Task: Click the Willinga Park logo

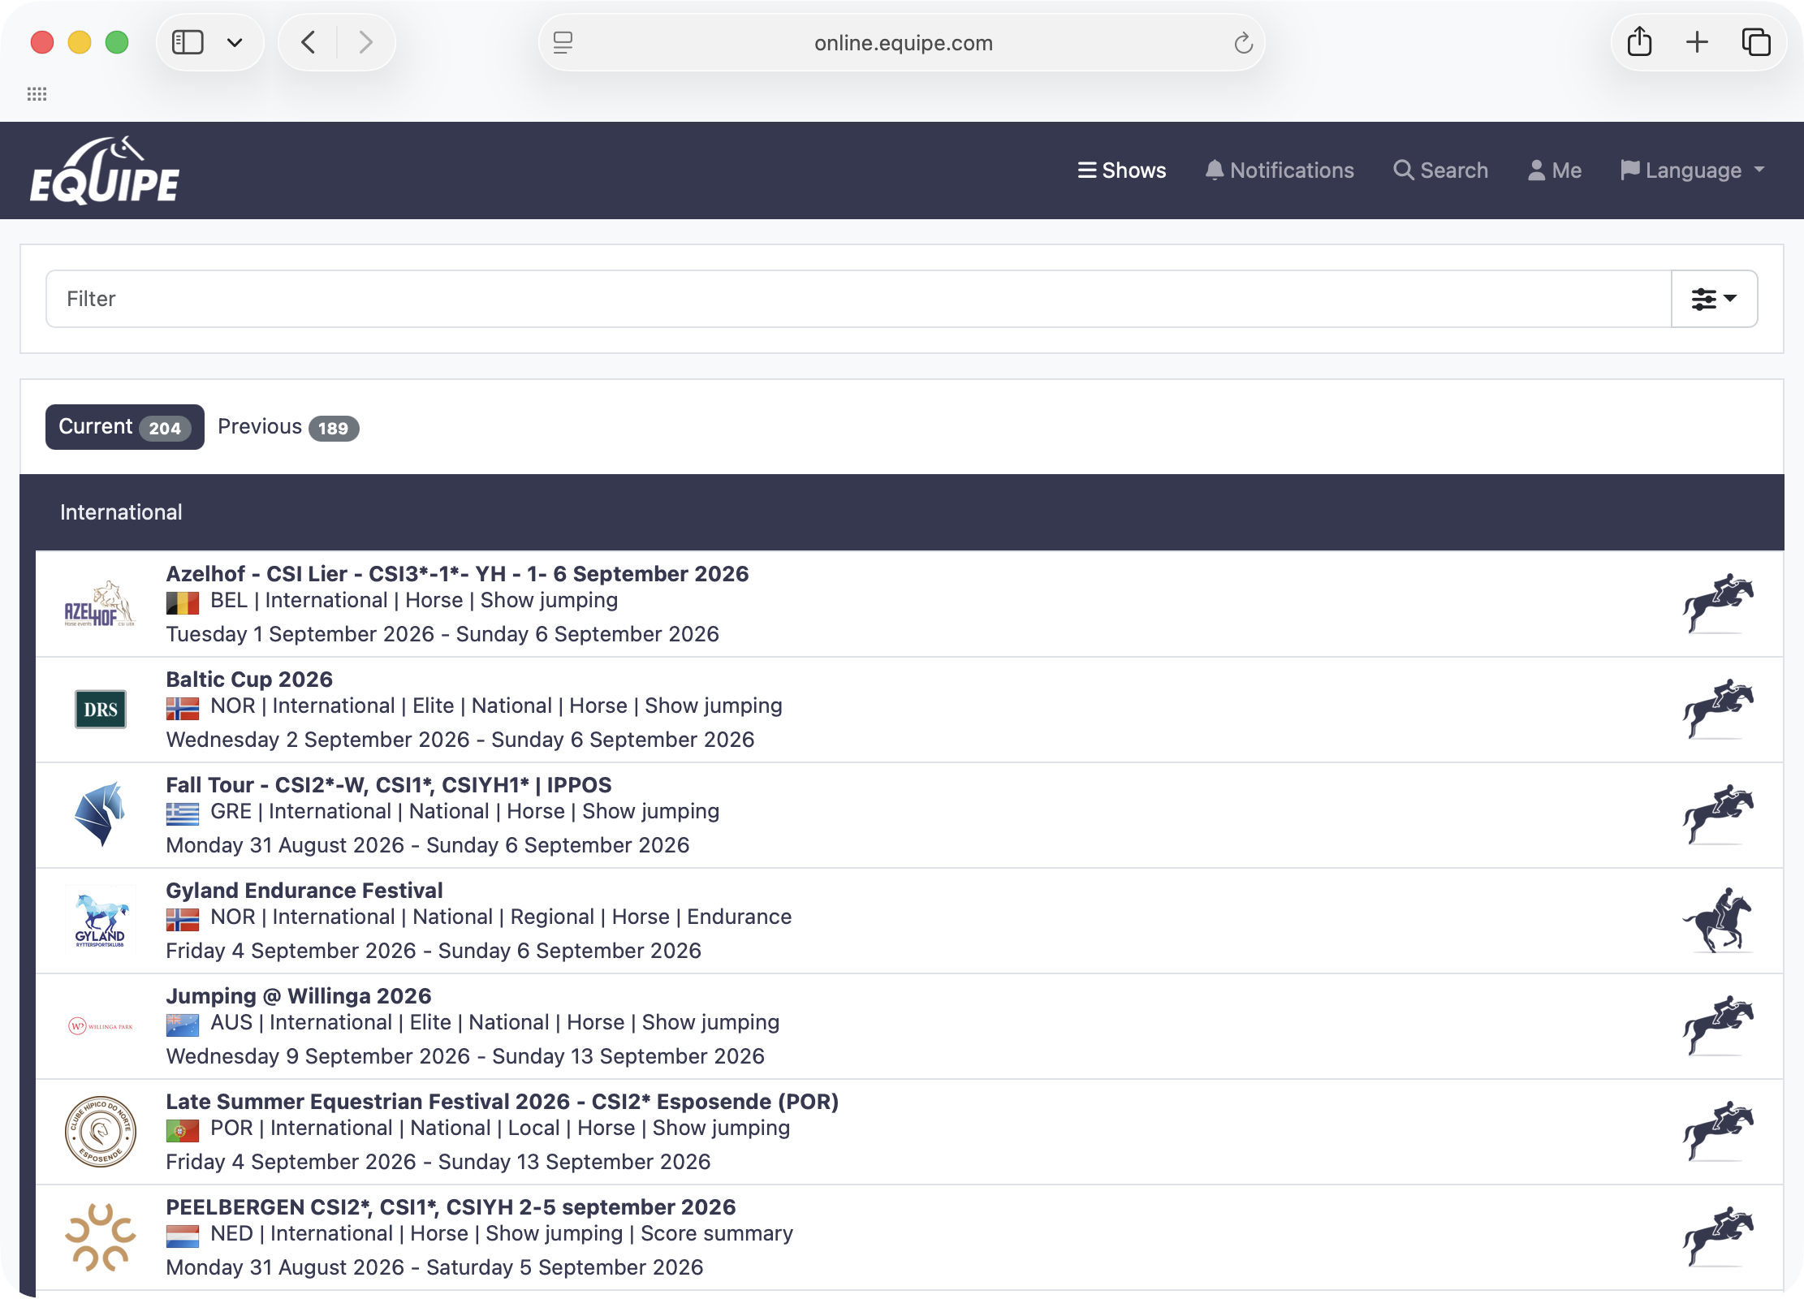Action: click(101, 1026)
